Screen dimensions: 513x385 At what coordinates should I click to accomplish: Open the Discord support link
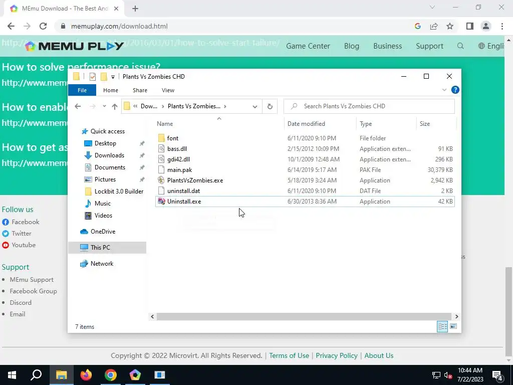(21, 302)
